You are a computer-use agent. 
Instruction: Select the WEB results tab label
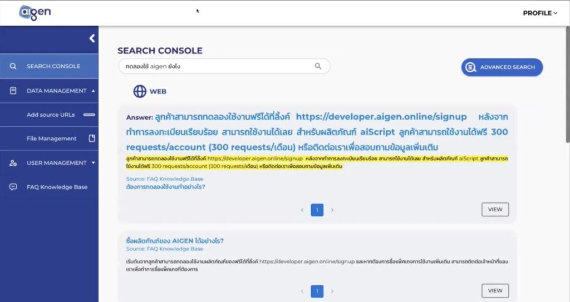(158, 92)
